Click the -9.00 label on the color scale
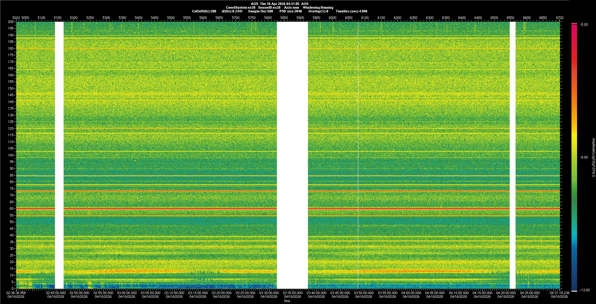 584,158
